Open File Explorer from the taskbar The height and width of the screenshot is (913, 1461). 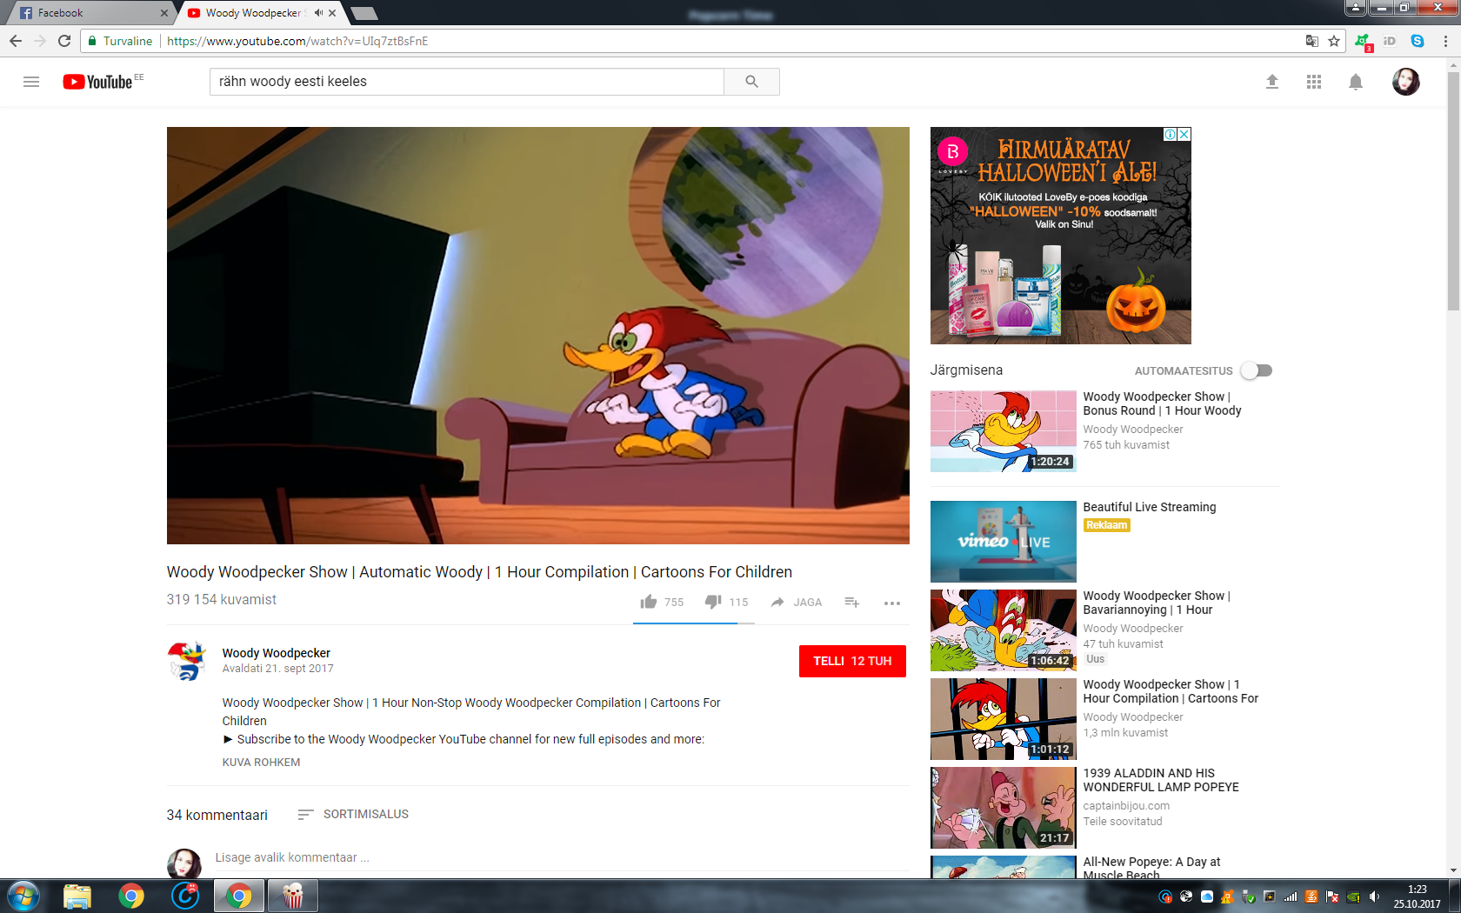(77, 896)
